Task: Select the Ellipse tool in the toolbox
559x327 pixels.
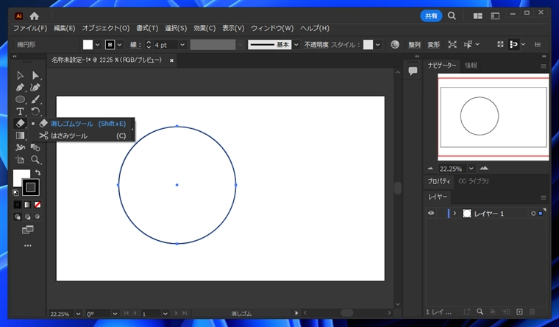Action: pyautogui.click(x=20, y=99)
